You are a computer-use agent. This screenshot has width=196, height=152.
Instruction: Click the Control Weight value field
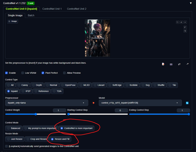click(59, 110)
